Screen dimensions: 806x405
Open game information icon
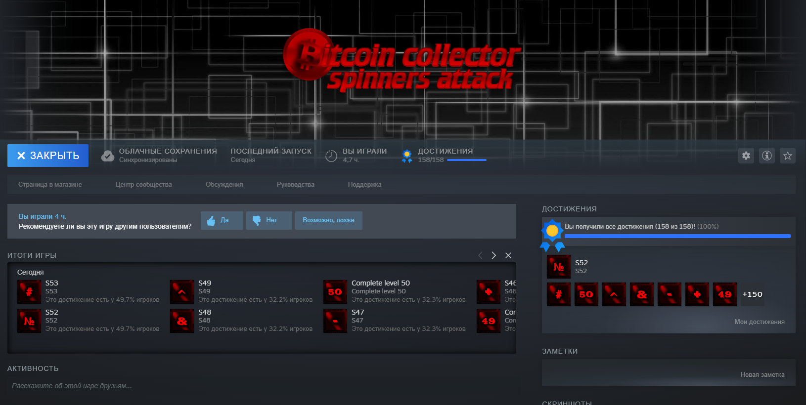(767, 156)
